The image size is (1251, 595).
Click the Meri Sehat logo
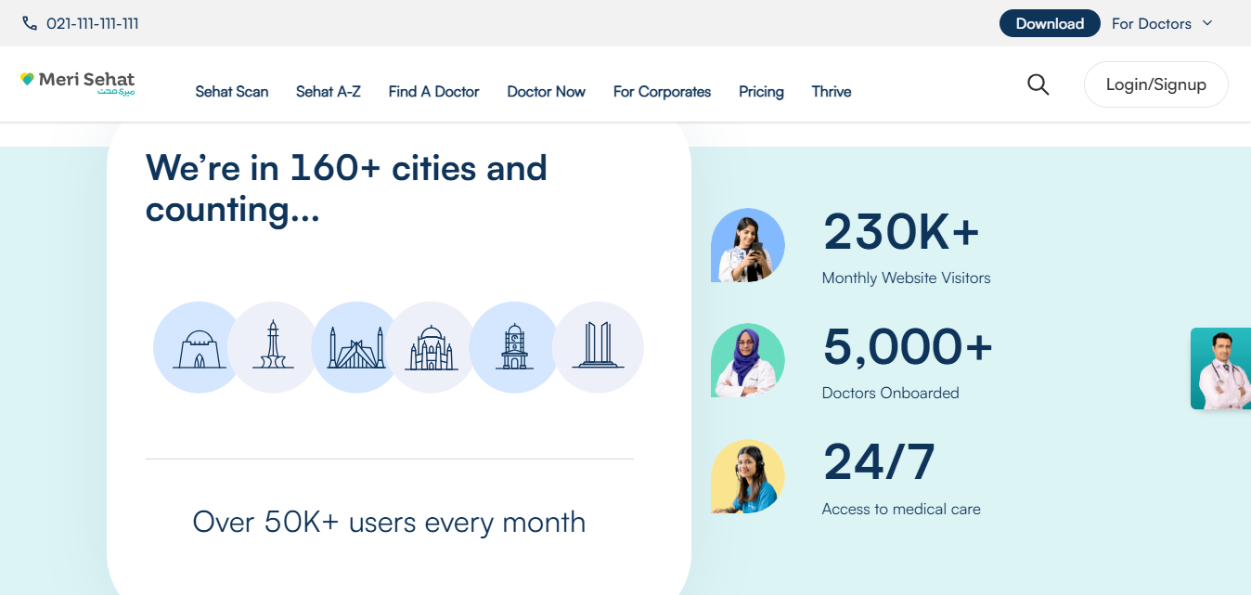click(x=78, y=83)
